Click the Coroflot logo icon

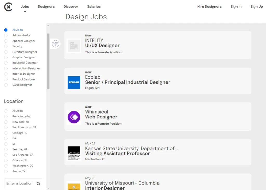click(8, 7)
